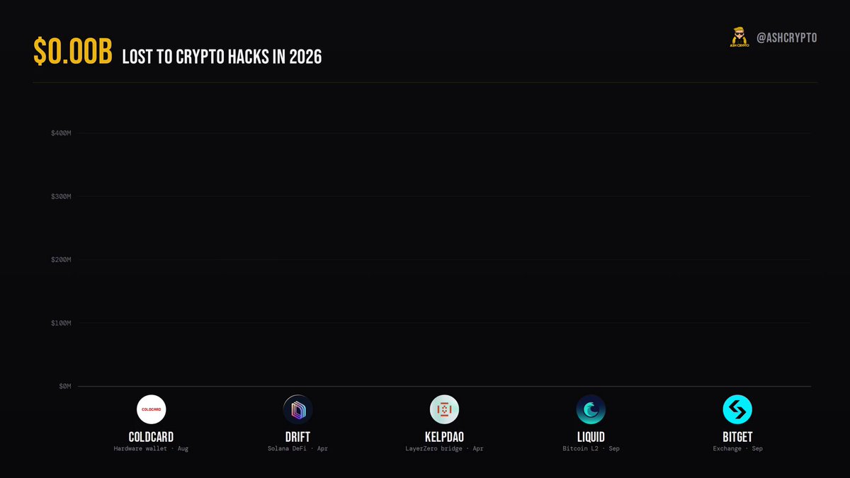This screenshot has width=850, height=478.
Task: Click the LIQUID name label
Action: tap(591, 436)
